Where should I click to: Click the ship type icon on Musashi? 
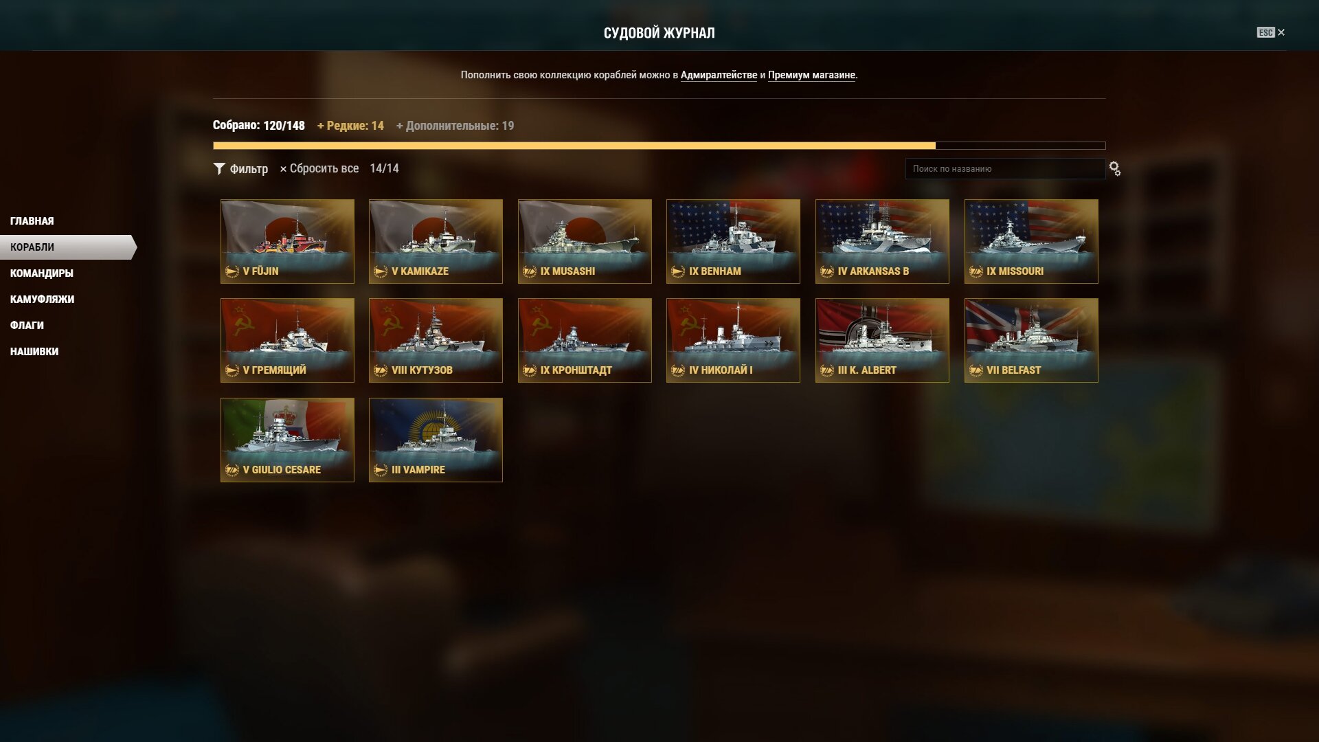pos(530,272)
